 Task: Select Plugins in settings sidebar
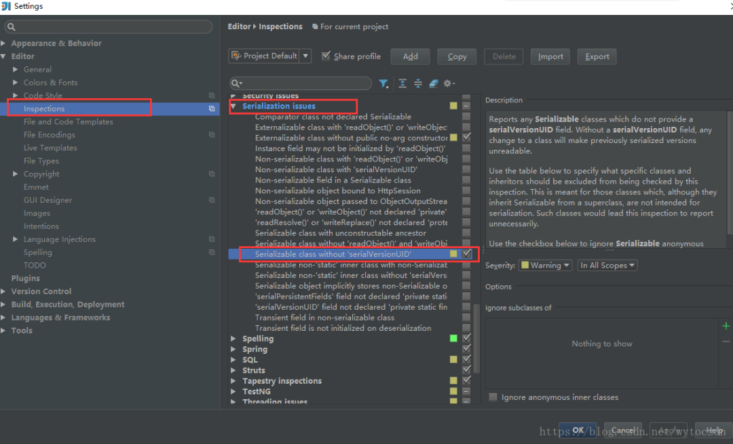(25, 279)
